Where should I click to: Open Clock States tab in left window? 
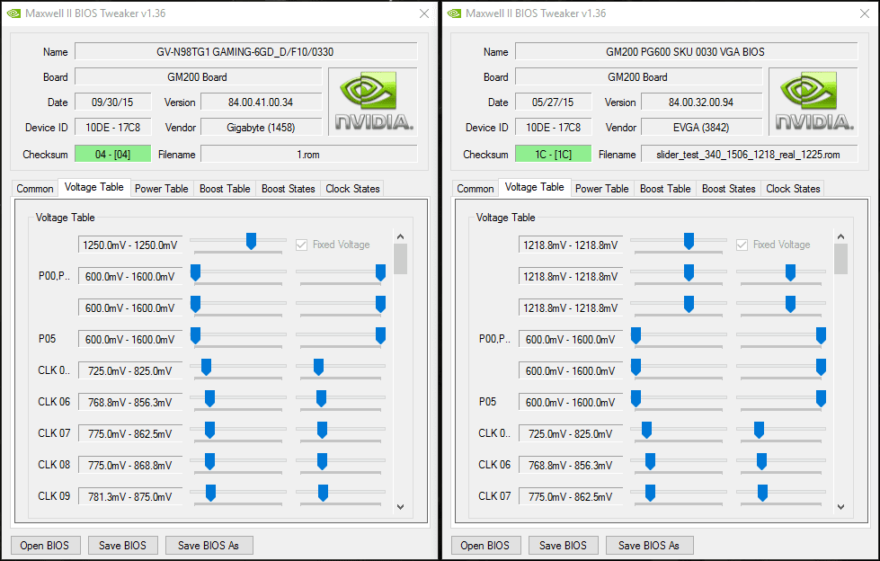coord(352,189)
